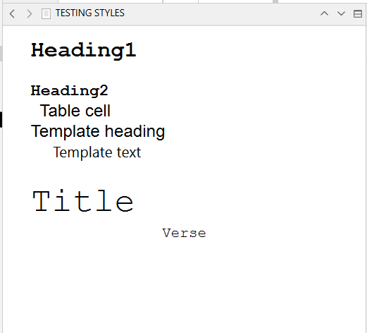The width and height of the screenshot is (367, 333).
Task: Click the word cell in the editor
Action: pyautogui.click(x=98, y=111)
